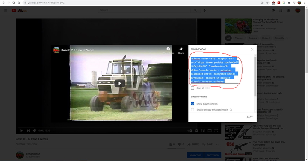The image size is (308, 161).
Task: Open the hamburger guide menu
Action: click(x=6, y=10)
